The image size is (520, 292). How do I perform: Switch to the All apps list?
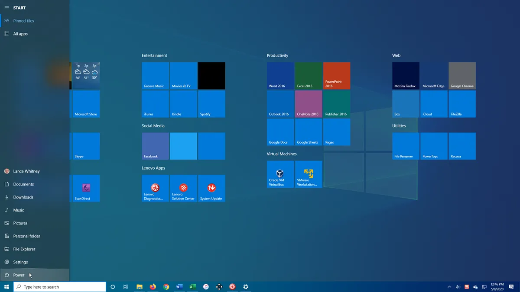click(x=35, y=34)
